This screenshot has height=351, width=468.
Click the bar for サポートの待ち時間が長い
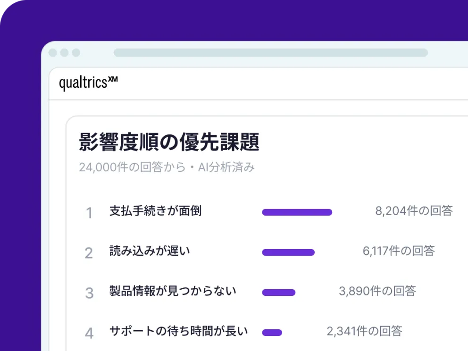click(x=272, y=332)
